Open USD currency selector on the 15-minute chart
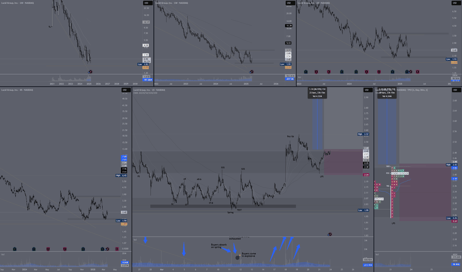This screenshot has height=272, width=462. tap(368, 90)
